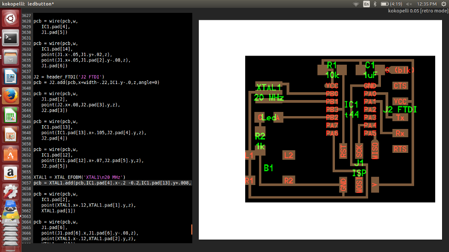Click XTAL1.pad[1] on line 3662
The height and width of the screenshot is (252, 449).
[58, 211]
